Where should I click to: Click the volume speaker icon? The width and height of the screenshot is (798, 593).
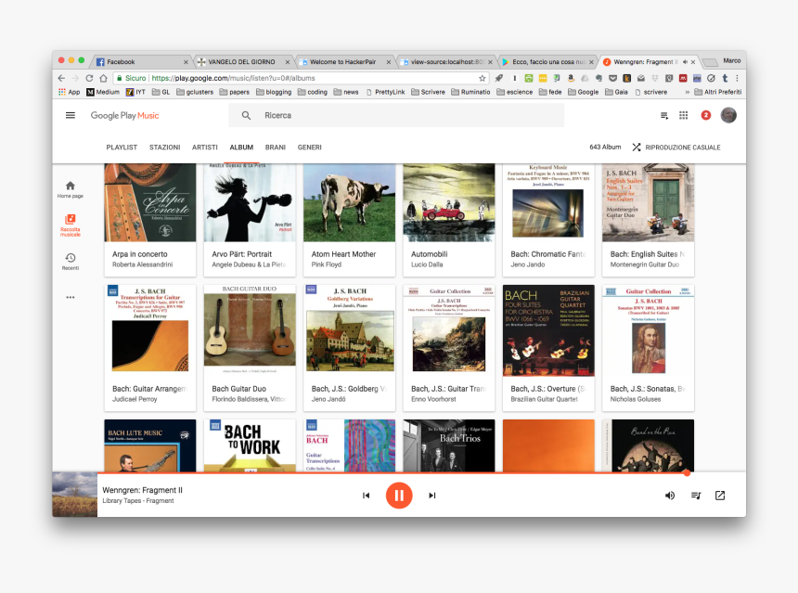670,496
